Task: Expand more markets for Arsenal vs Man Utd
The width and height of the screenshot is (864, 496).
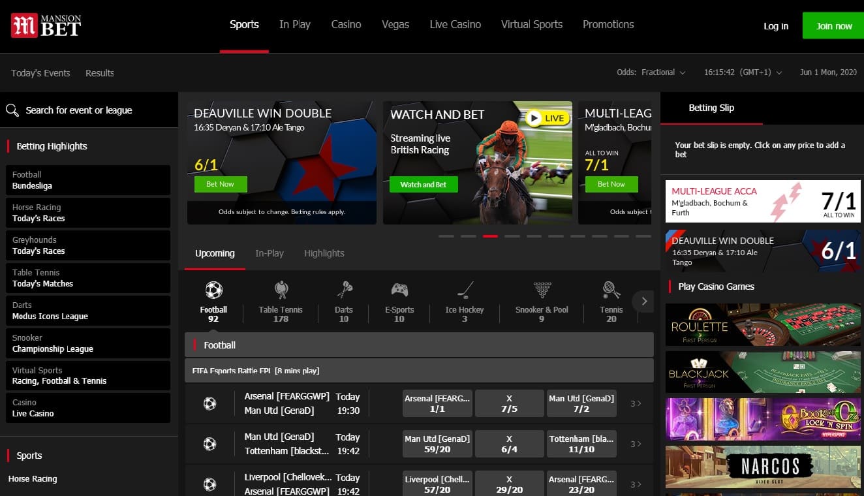Action: 636,403
